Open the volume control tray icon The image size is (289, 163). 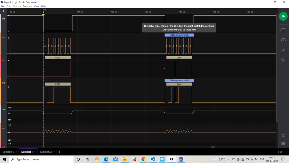tap(256, 159)
